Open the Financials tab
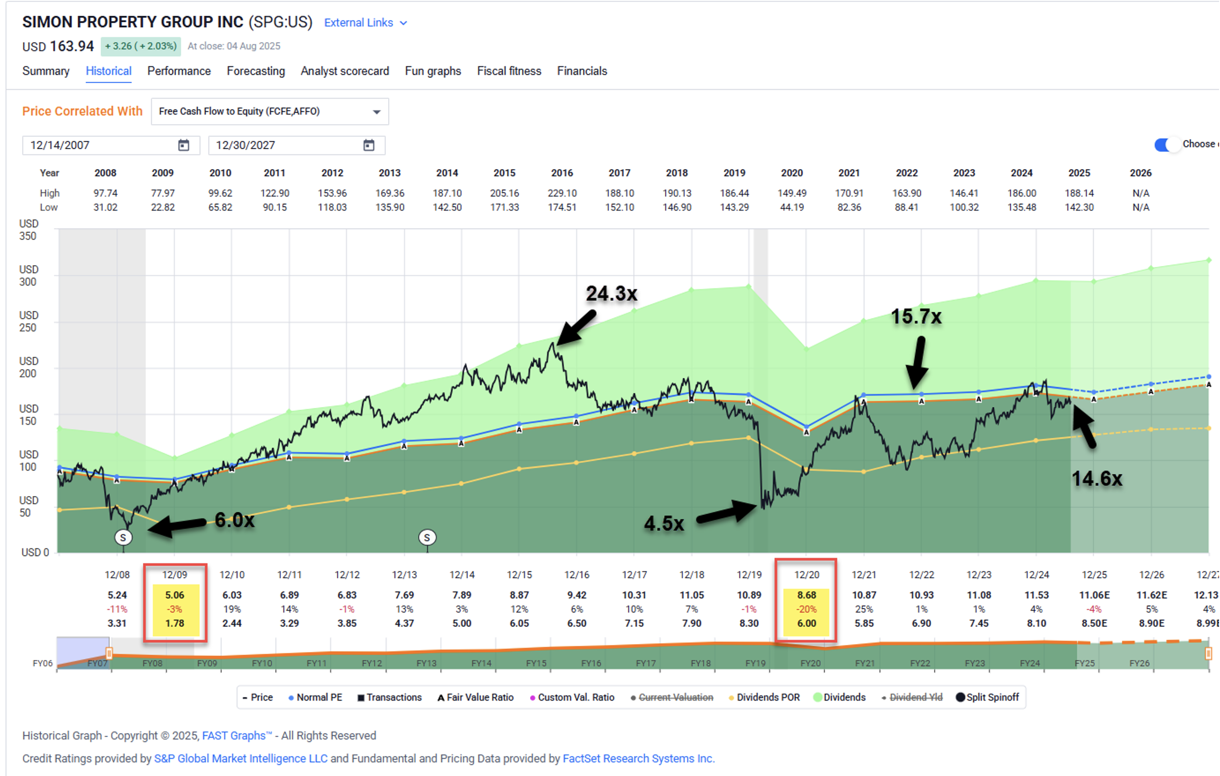 click(x=582, y=71)
